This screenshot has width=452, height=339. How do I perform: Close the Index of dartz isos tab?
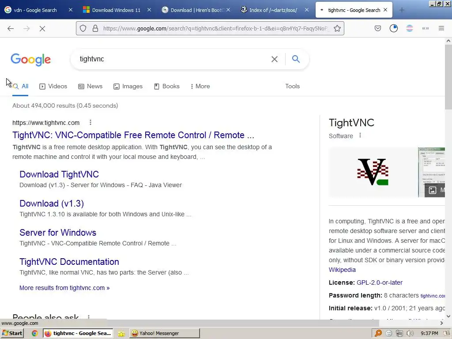coord(307,10)
